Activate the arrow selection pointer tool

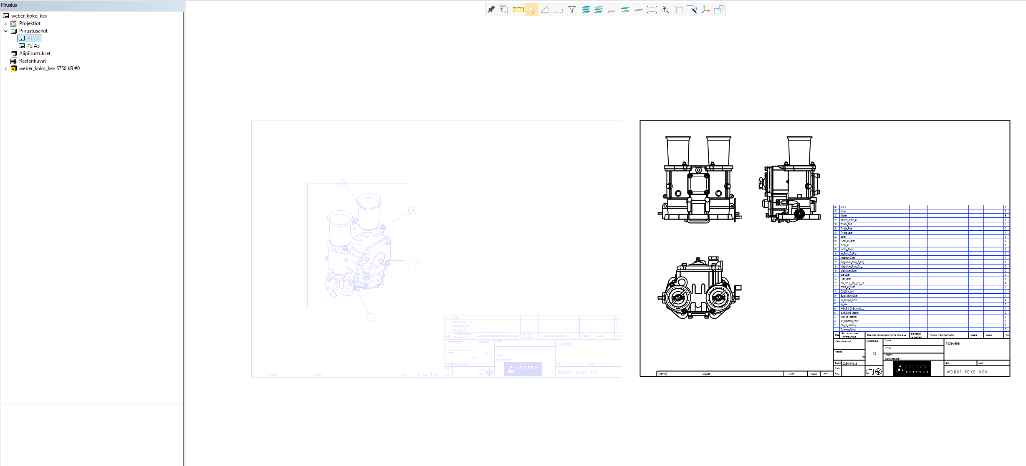[532, 10]
